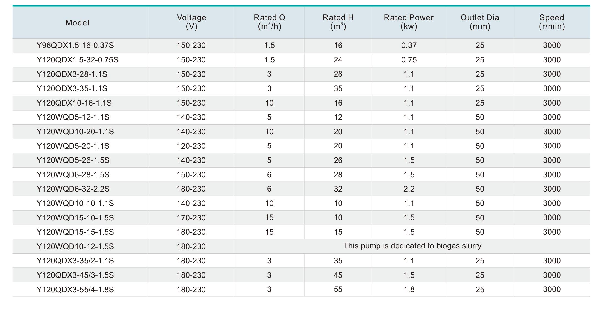This screenshot has height=313, width=607.
Task: Click the Rated Power (kw) header
Action: coord(409,22)
